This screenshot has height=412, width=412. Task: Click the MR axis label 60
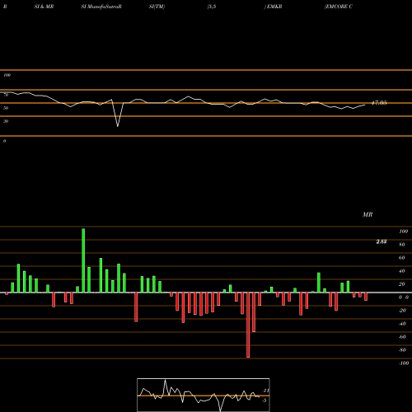[x=402, y=258]
